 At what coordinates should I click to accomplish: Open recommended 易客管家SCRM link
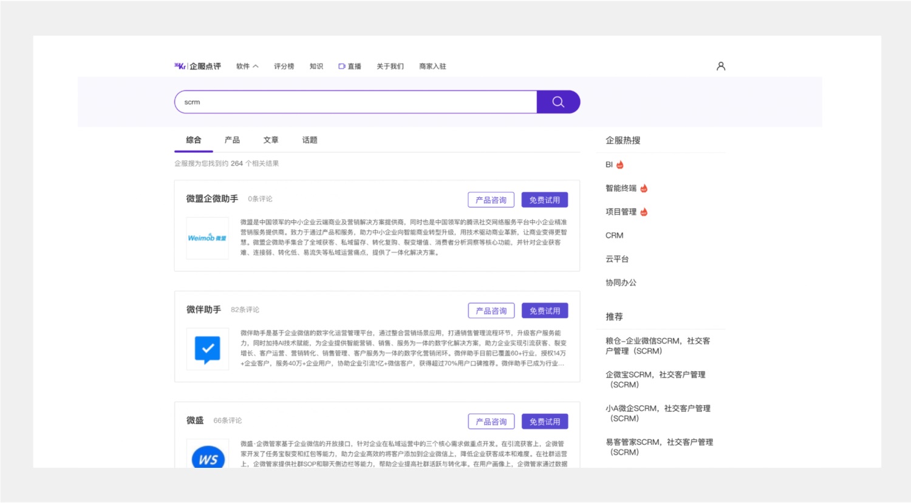(659, 447)
